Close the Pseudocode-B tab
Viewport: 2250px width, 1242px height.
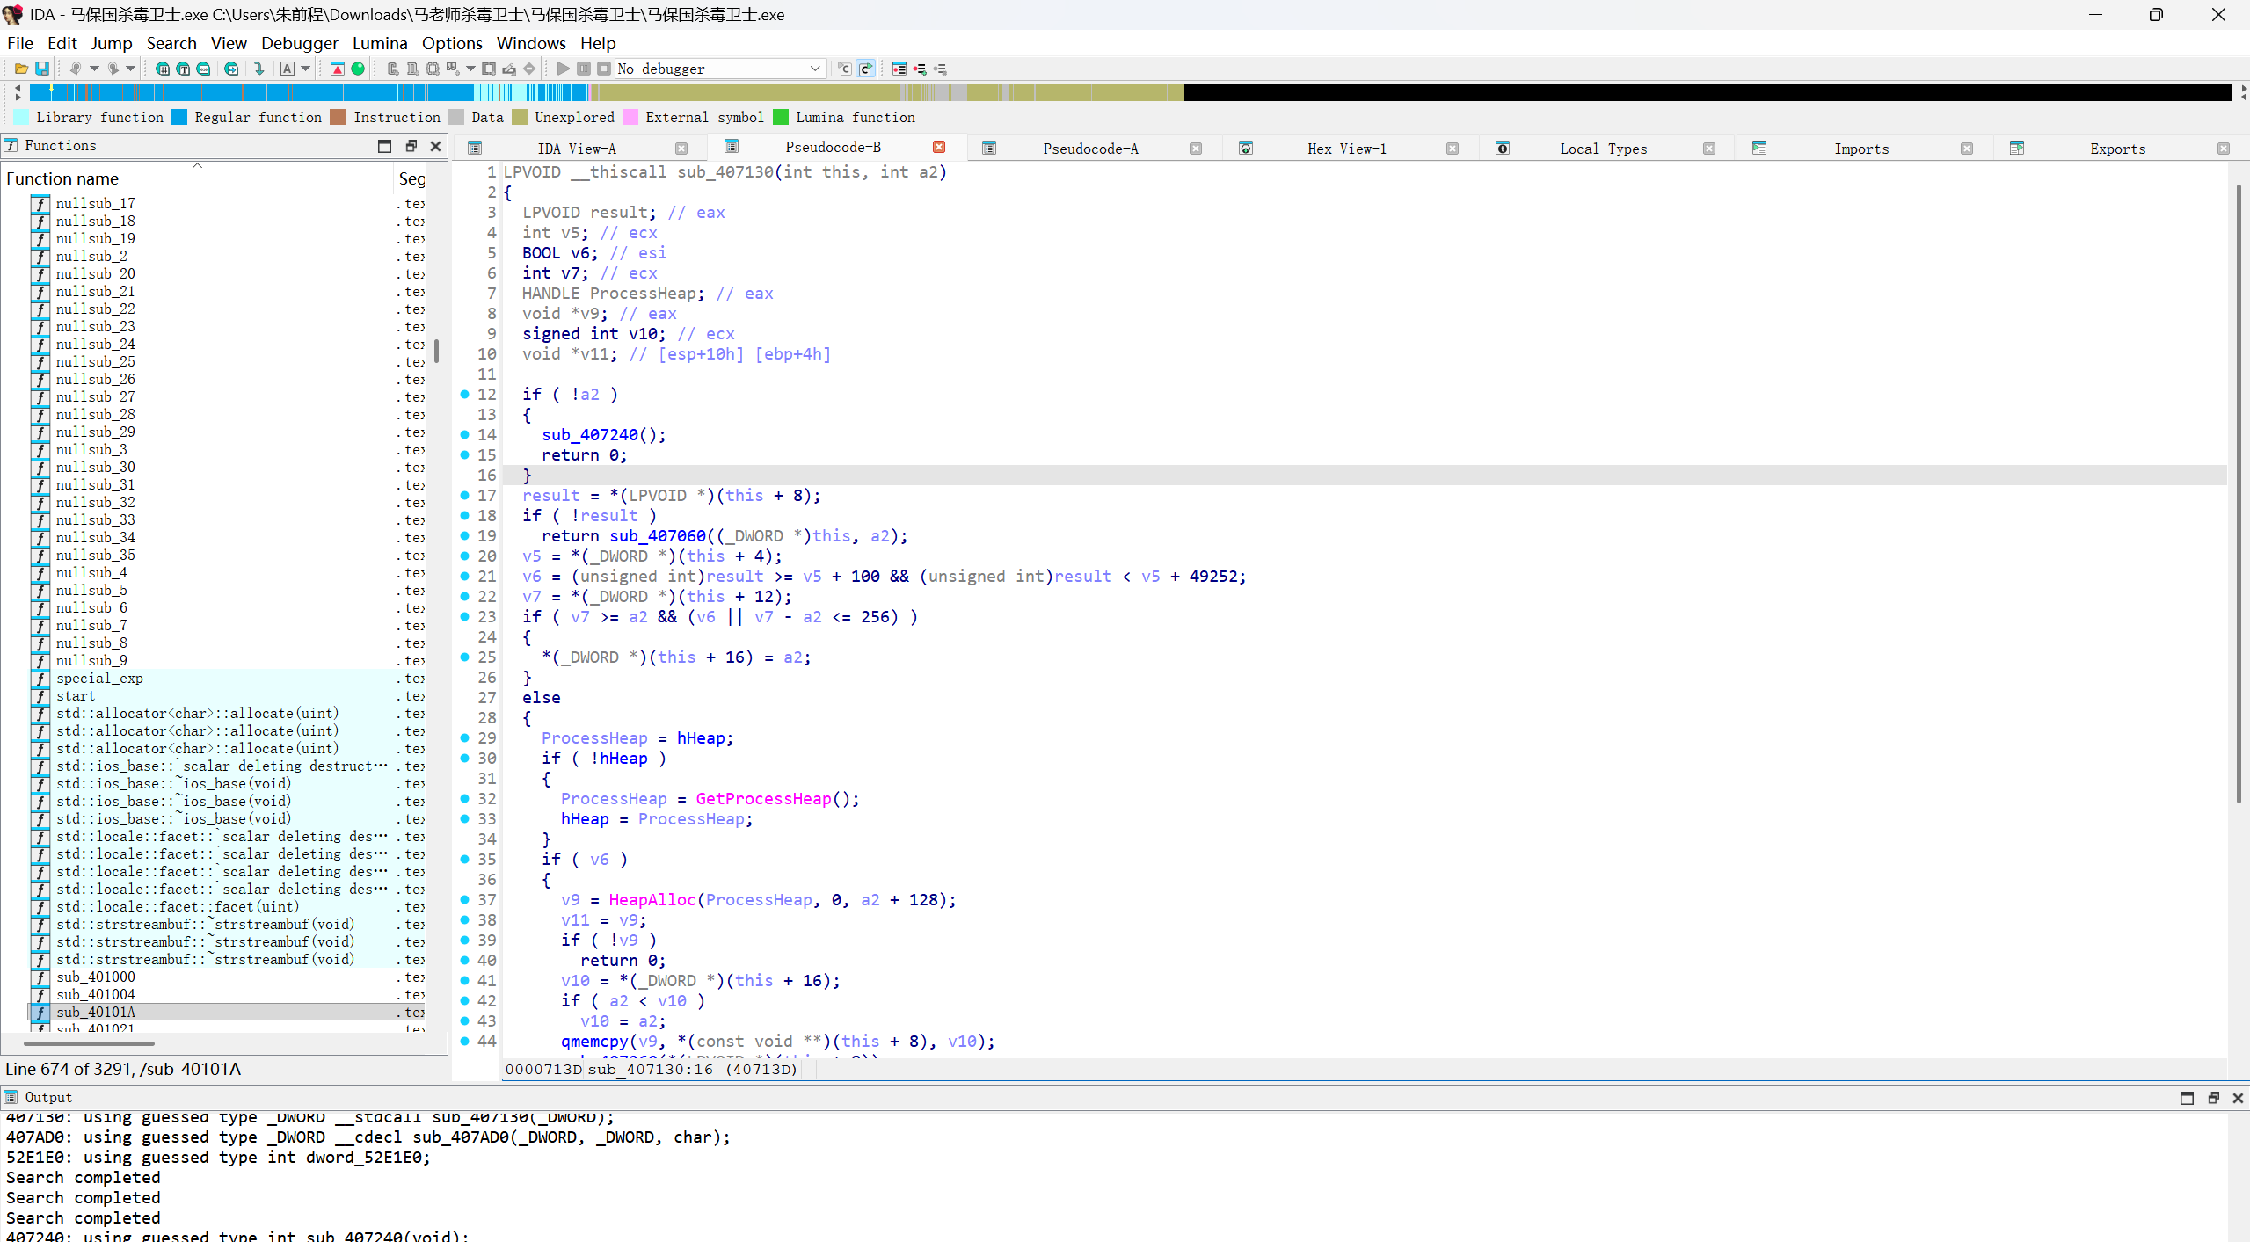(938, 147)
